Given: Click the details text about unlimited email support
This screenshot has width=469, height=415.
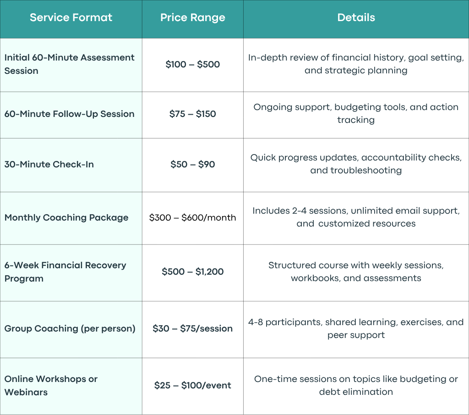Looking at the screenshot, I should tap(356, 217).
